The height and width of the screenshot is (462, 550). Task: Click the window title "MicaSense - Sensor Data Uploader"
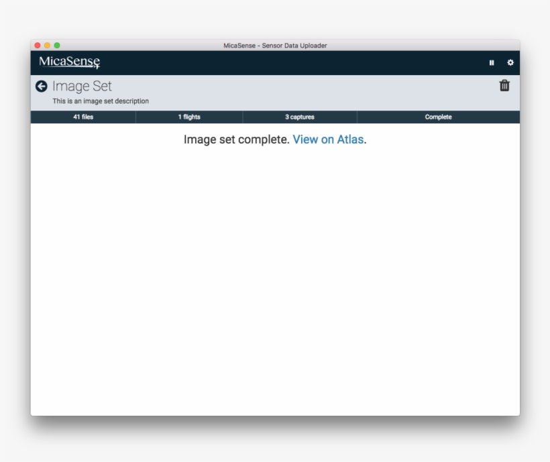coord(275,46)
